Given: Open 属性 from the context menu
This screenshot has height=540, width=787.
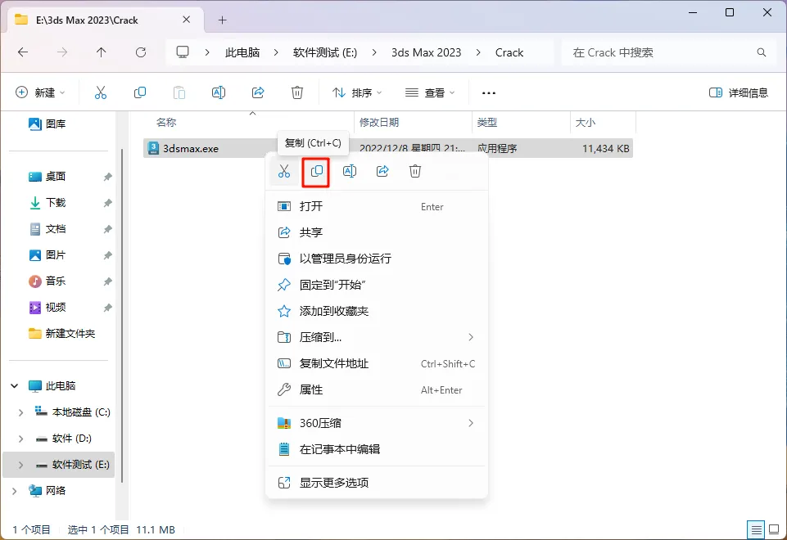Looking at the screenshot, I should pyautogui.click(x=377, y=389).
